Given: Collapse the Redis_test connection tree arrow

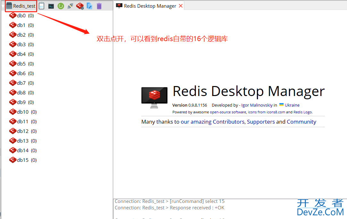Looking at the screenshot, I should click(3, 7).
